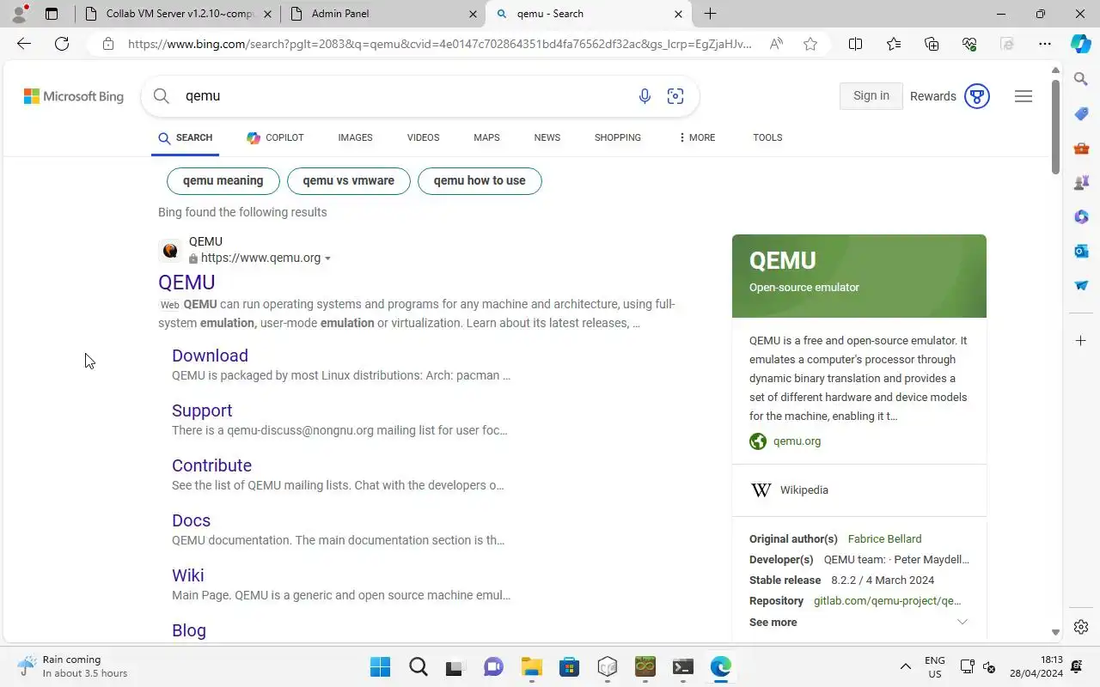The image size is (1100, 687).
Task: Show hidden system tray icons chevron
Action: 905,666
